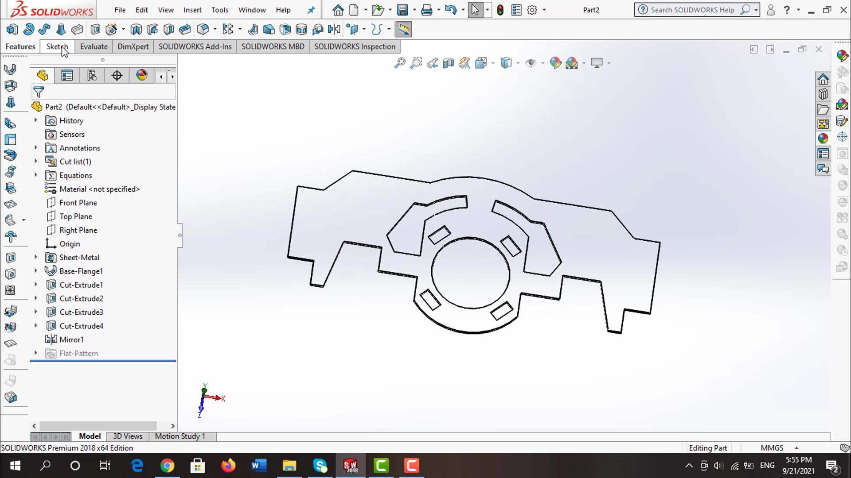Open the PropertyManager tab icon
Image resolution: width=851 pixels, height=478 pixels.
[67, 76]
